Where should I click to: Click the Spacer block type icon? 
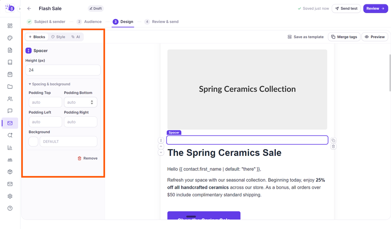pos(28,51)
